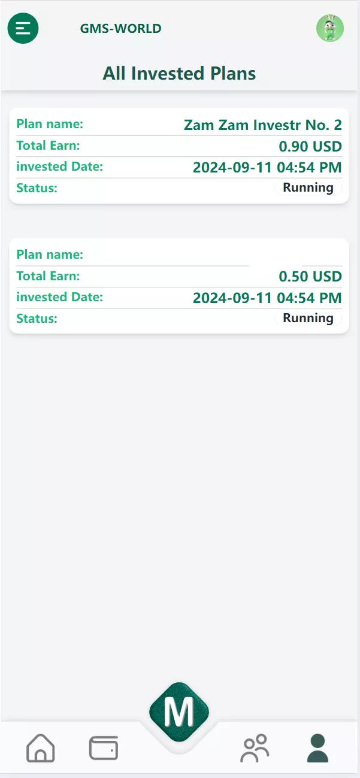Click the Status label in the Zam Zam card
This screenshot has width=360, height=778.
(x=37, y=188)
